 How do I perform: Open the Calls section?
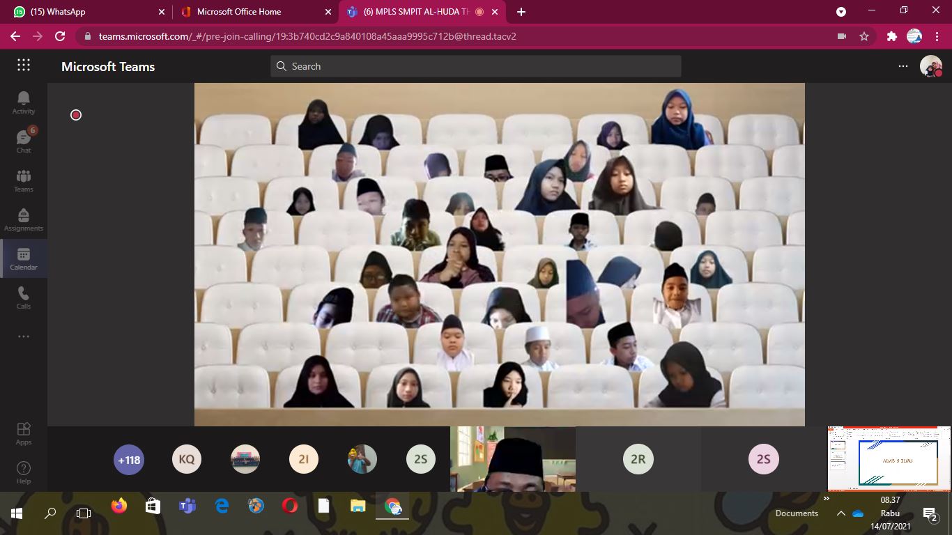(x=24, y=297)
